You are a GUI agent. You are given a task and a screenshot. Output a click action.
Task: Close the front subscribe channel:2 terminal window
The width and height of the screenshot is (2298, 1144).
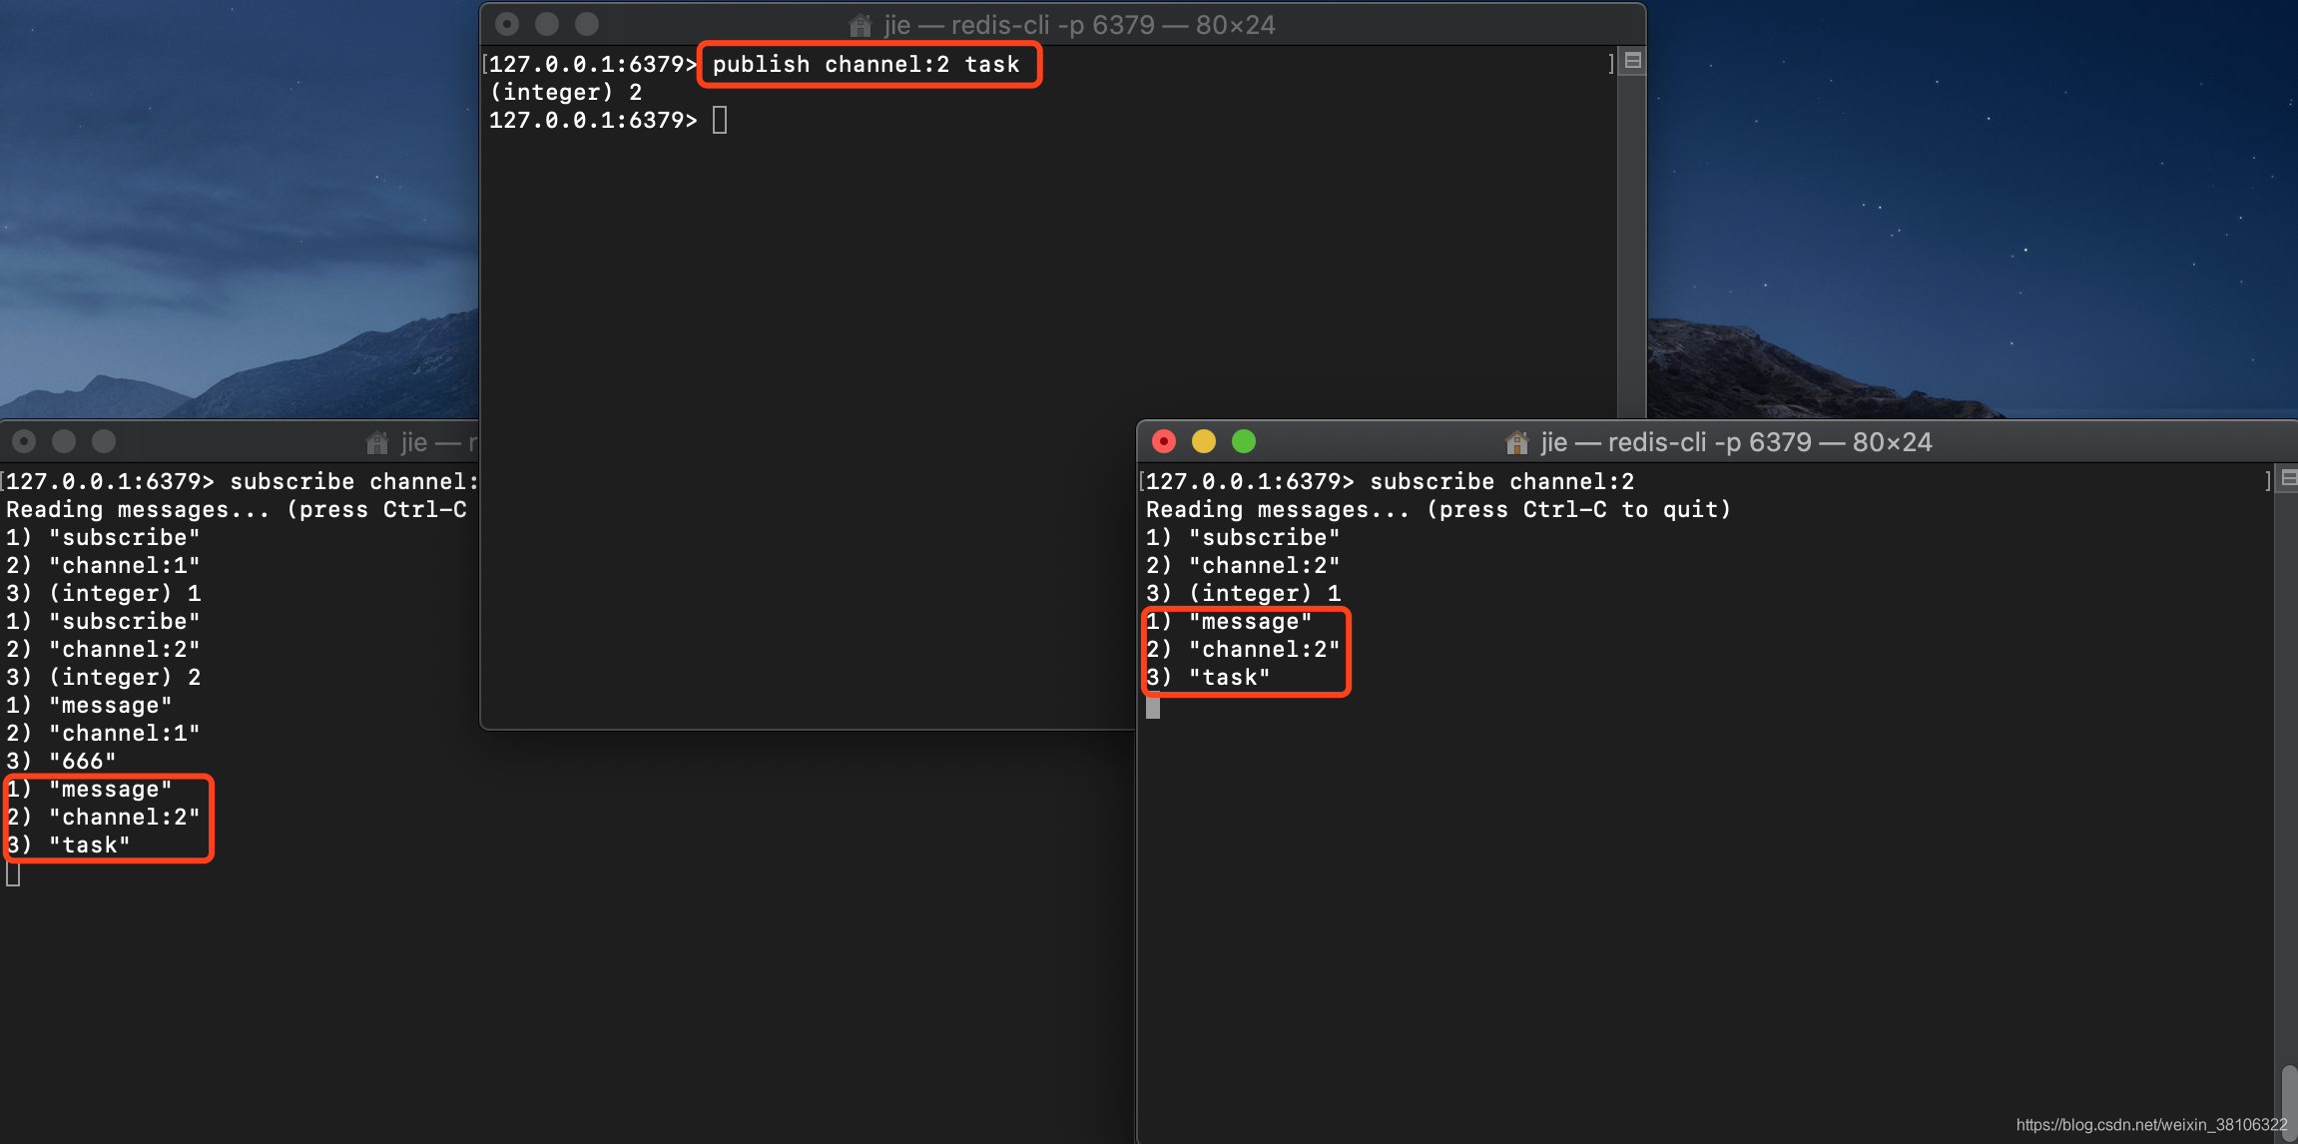click(1164, 441)
